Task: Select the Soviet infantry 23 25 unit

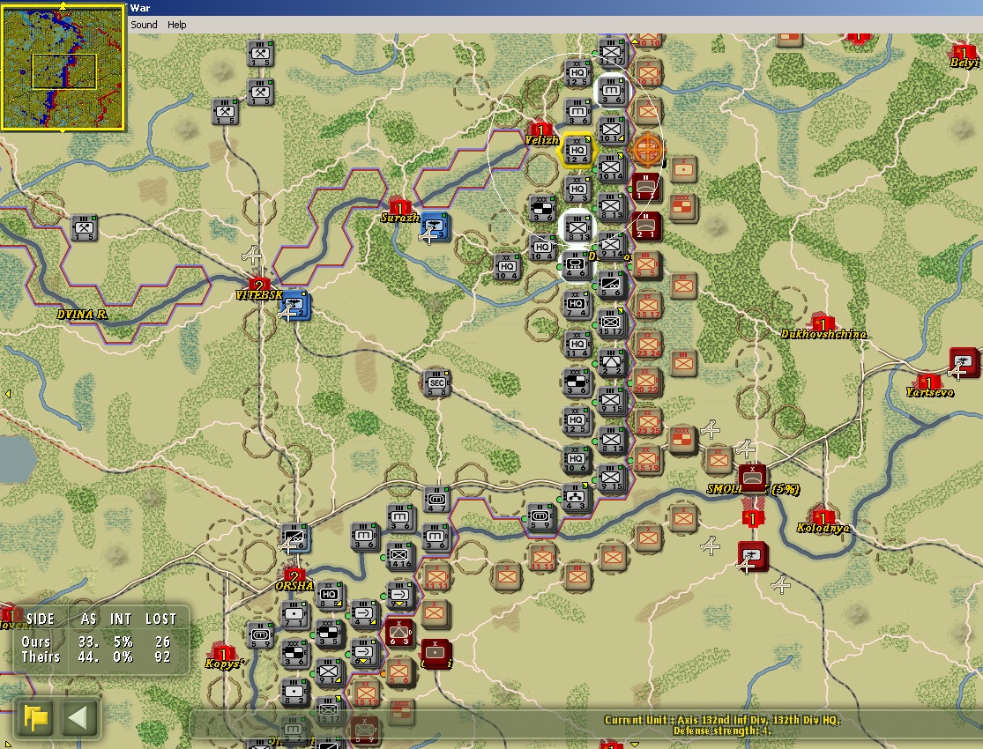Action: coord(648,422)
